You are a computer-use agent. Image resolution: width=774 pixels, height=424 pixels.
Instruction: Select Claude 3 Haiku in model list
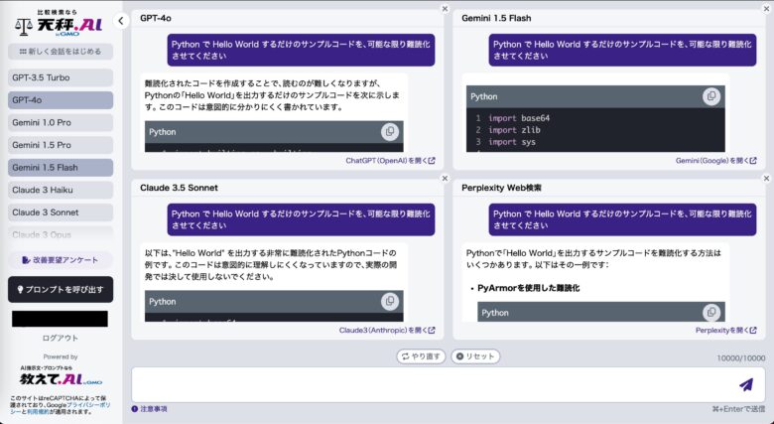(61, 190)
